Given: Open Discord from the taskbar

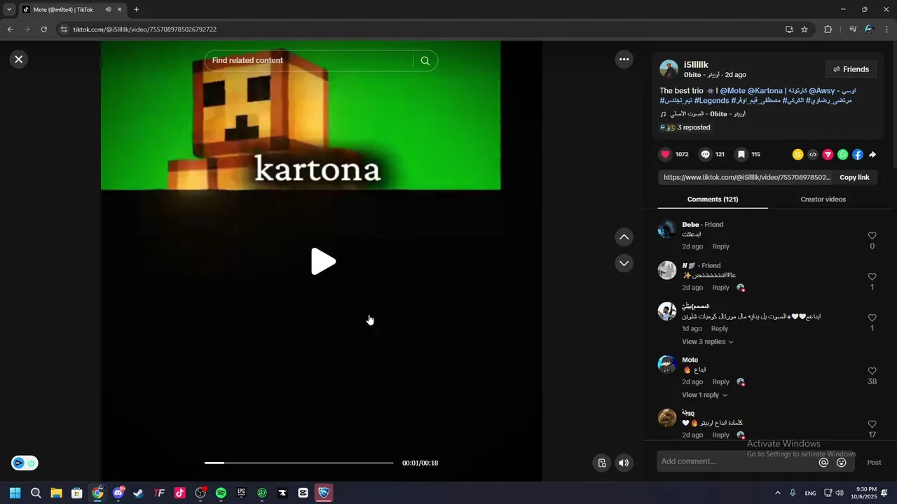Looking at the screenshot, I should point(118,493).
